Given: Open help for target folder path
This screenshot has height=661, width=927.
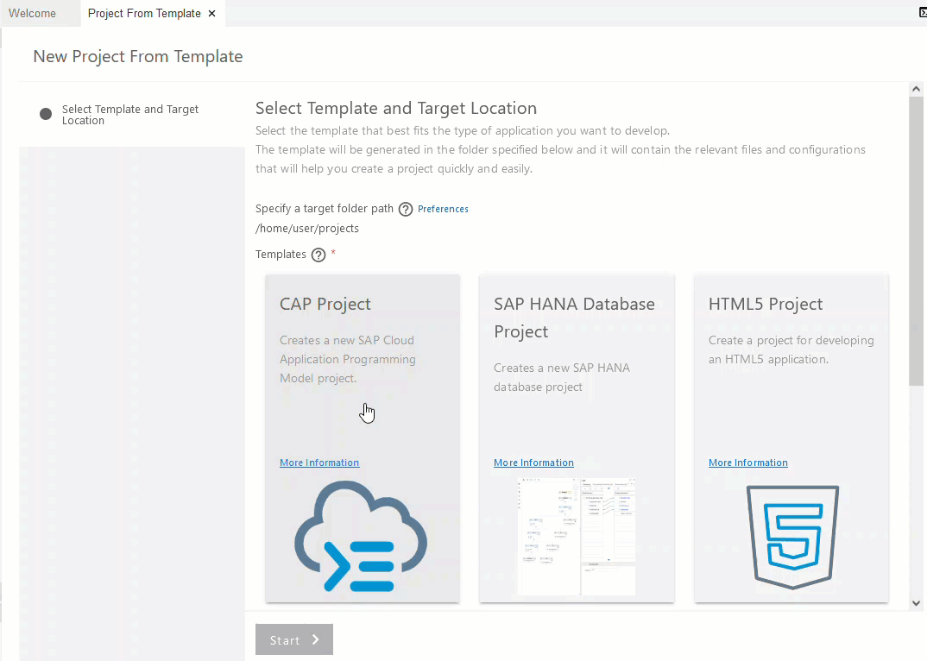Looking at the screenshot, I should pos(406,210).
